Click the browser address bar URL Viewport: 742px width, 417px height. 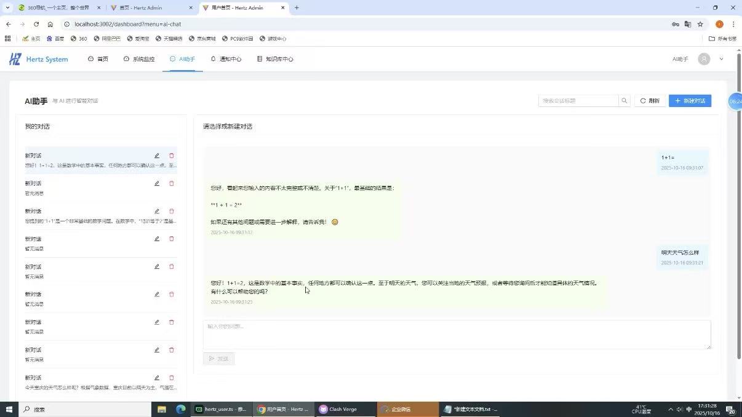(127, 24)
